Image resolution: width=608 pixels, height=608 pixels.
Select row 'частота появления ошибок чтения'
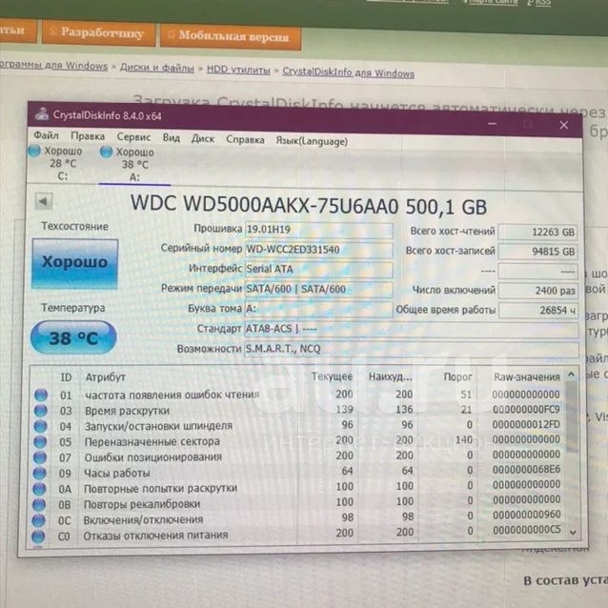tap(298, 395)
